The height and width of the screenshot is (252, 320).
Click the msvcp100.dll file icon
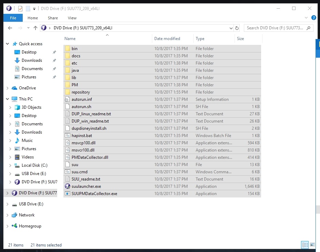(x=68, y=143)
